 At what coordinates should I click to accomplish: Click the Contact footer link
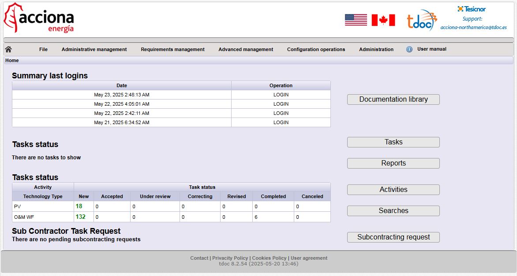199,258
